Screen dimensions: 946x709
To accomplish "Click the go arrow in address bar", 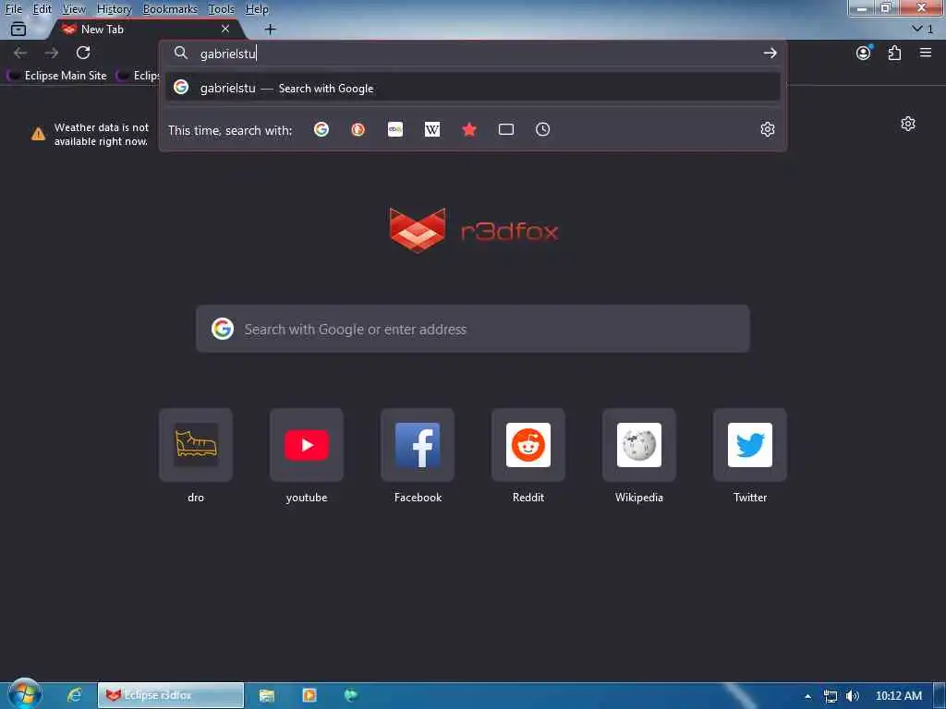I will (x=770, y=53).
